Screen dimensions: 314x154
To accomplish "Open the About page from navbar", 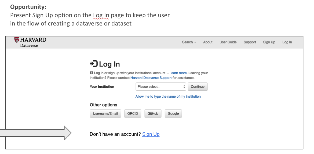I will click(x=208, y=42).
